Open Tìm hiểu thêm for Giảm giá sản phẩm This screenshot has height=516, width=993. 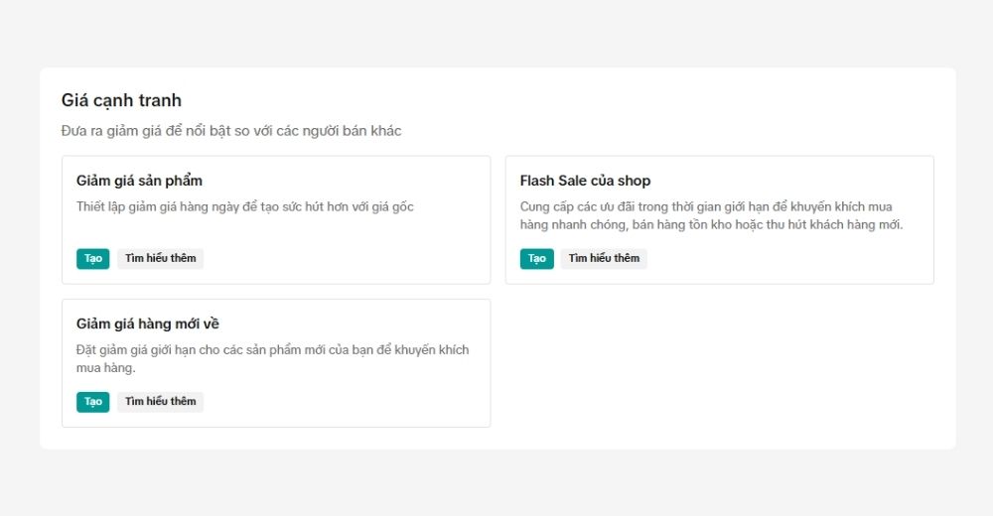160,258
